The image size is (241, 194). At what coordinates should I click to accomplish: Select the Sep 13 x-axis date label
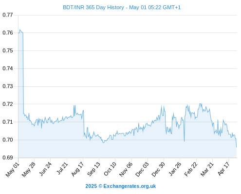coord(93,169)
